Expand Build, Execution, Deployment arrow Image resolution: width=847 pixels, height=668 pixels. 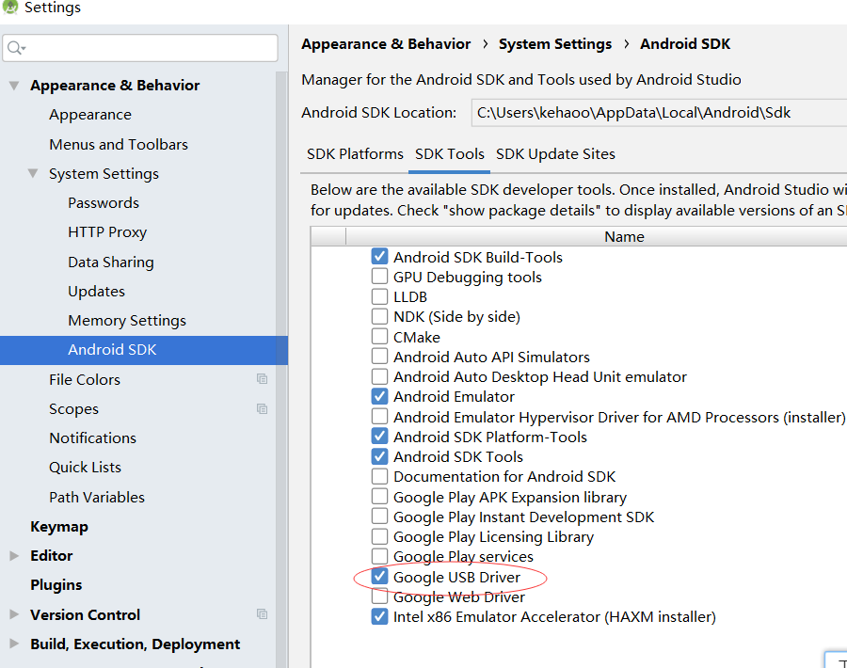(x=14, y=644)
